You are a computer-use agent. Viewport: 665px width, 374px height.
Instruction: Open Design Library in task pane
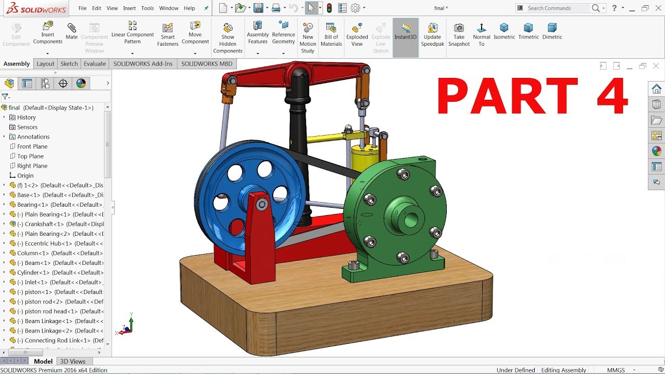coord(657,104)
